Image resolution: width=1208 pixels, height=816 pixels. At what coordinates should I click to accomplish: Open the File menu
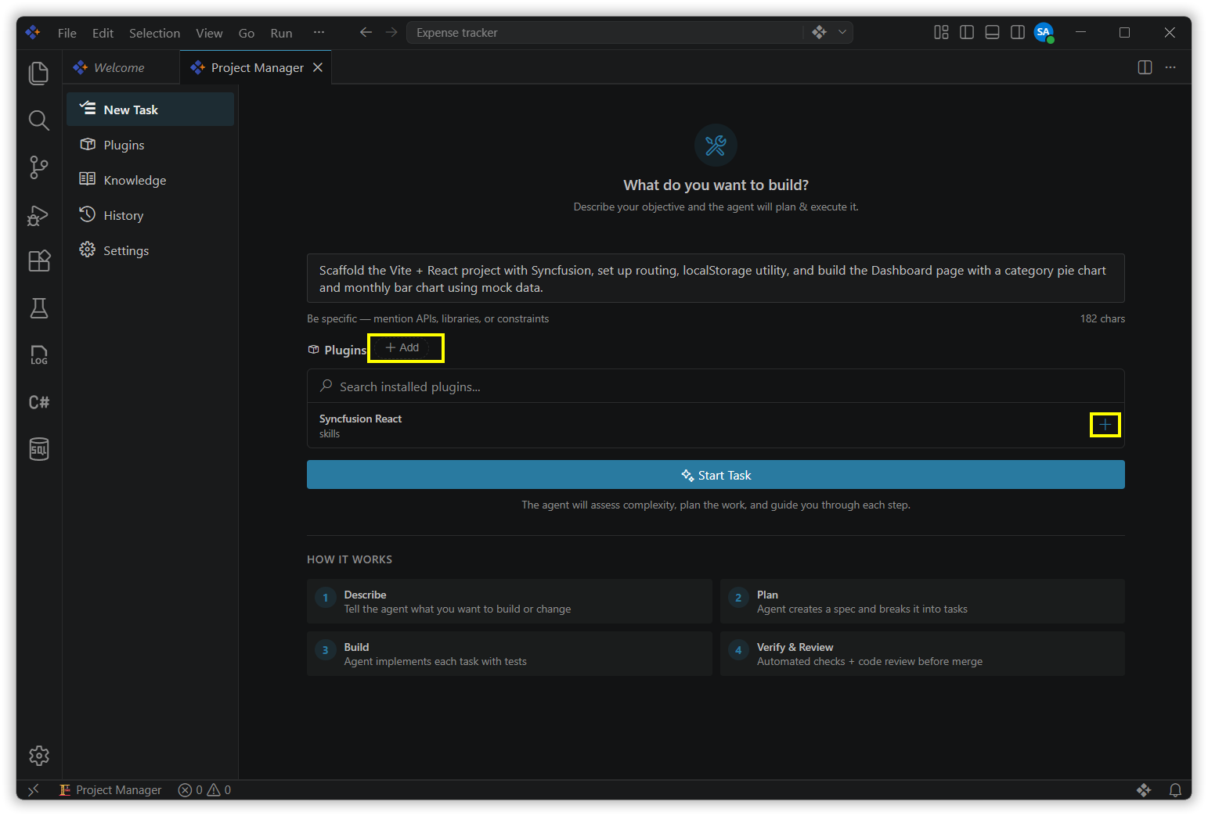[67, 33]
